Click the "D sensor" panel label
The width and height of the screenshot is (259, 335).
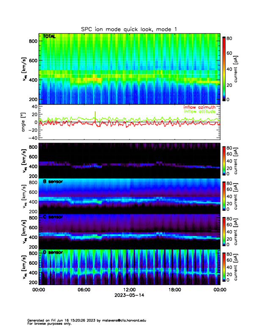click(x=53, y=253)
